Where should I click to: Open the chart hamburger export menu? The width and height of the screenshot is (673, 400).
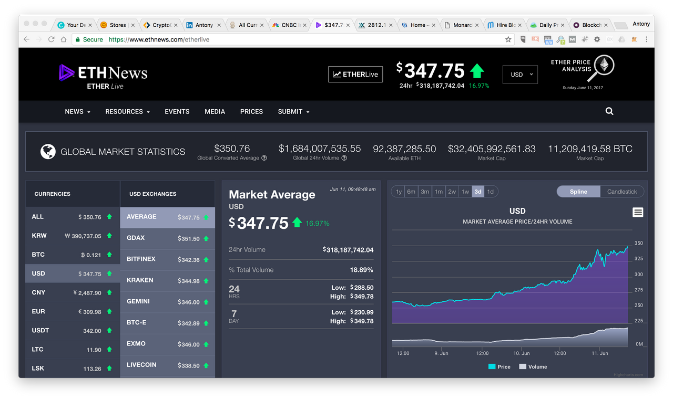[x=638, y=212]
